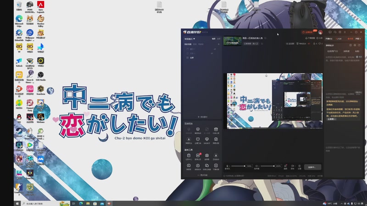Click the gear icon in danmaku helper header

355,45
